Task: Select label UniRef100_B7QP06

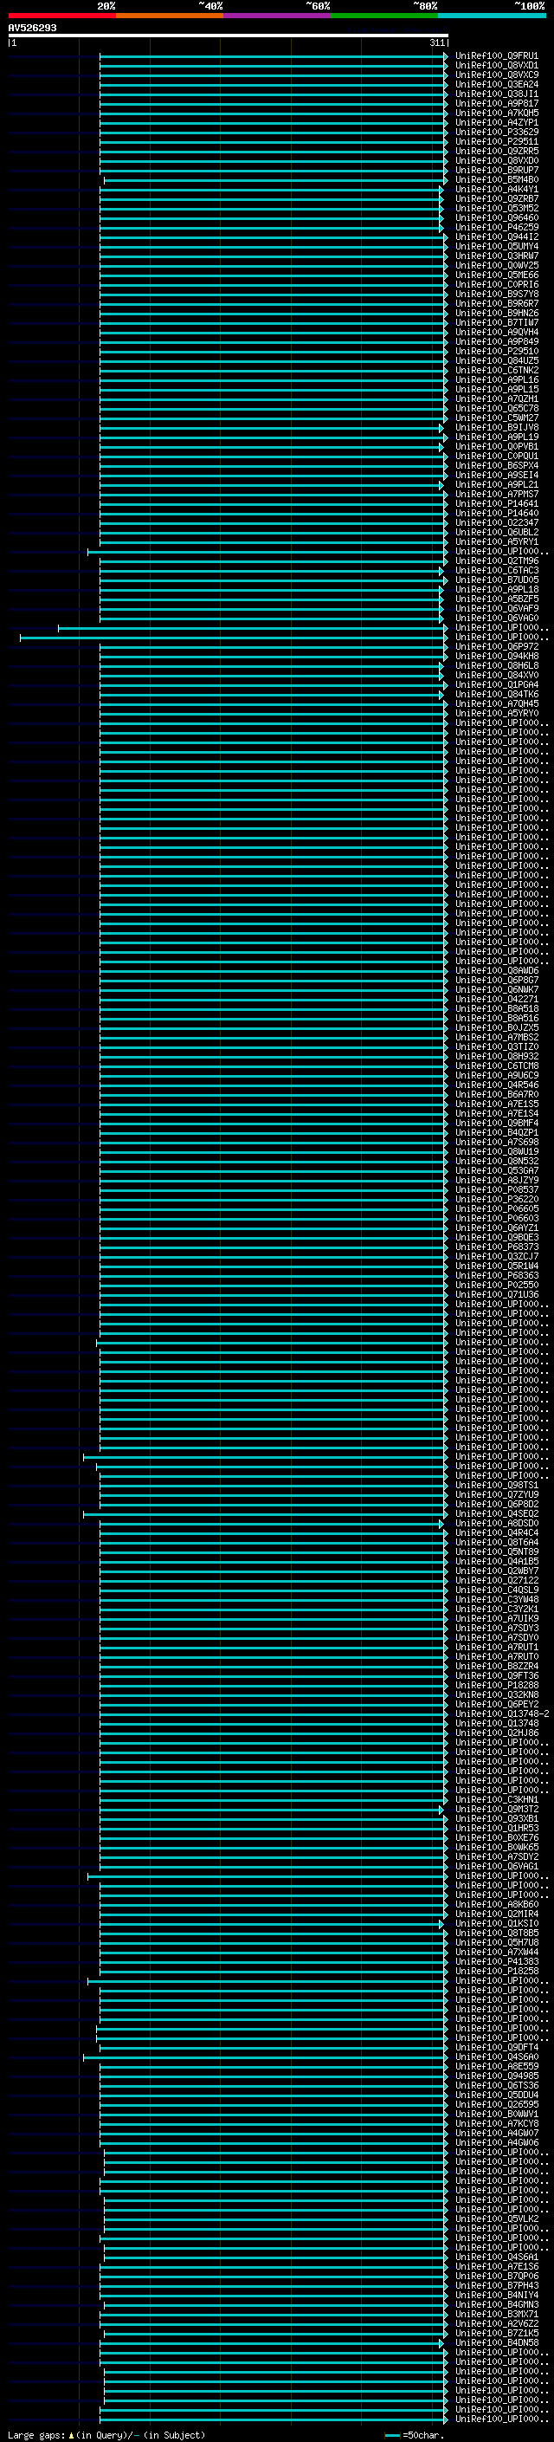Action: pos(496,2276)
